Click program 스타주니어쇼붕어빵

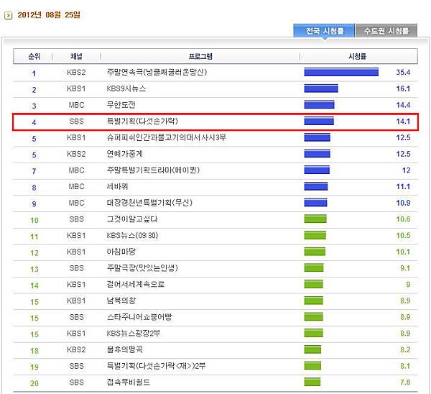(139, 317)
